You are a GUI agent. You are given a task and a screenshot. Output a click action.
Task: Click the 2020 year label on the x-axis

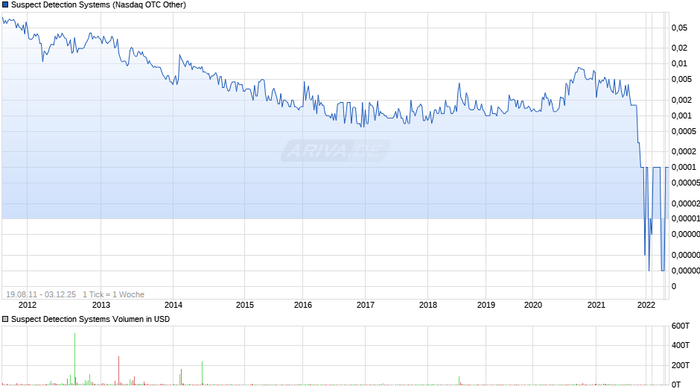[x=533, y=305]
